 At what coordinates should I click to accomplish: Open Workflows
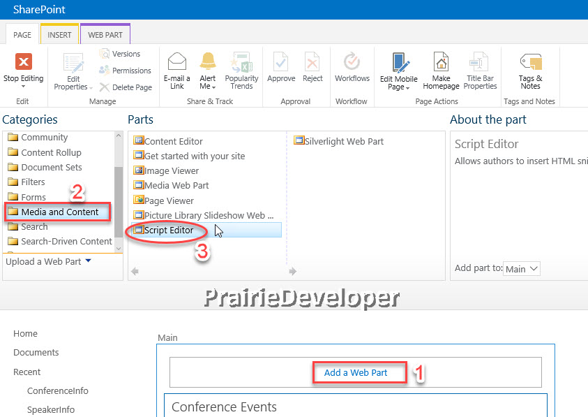point(352,67)
